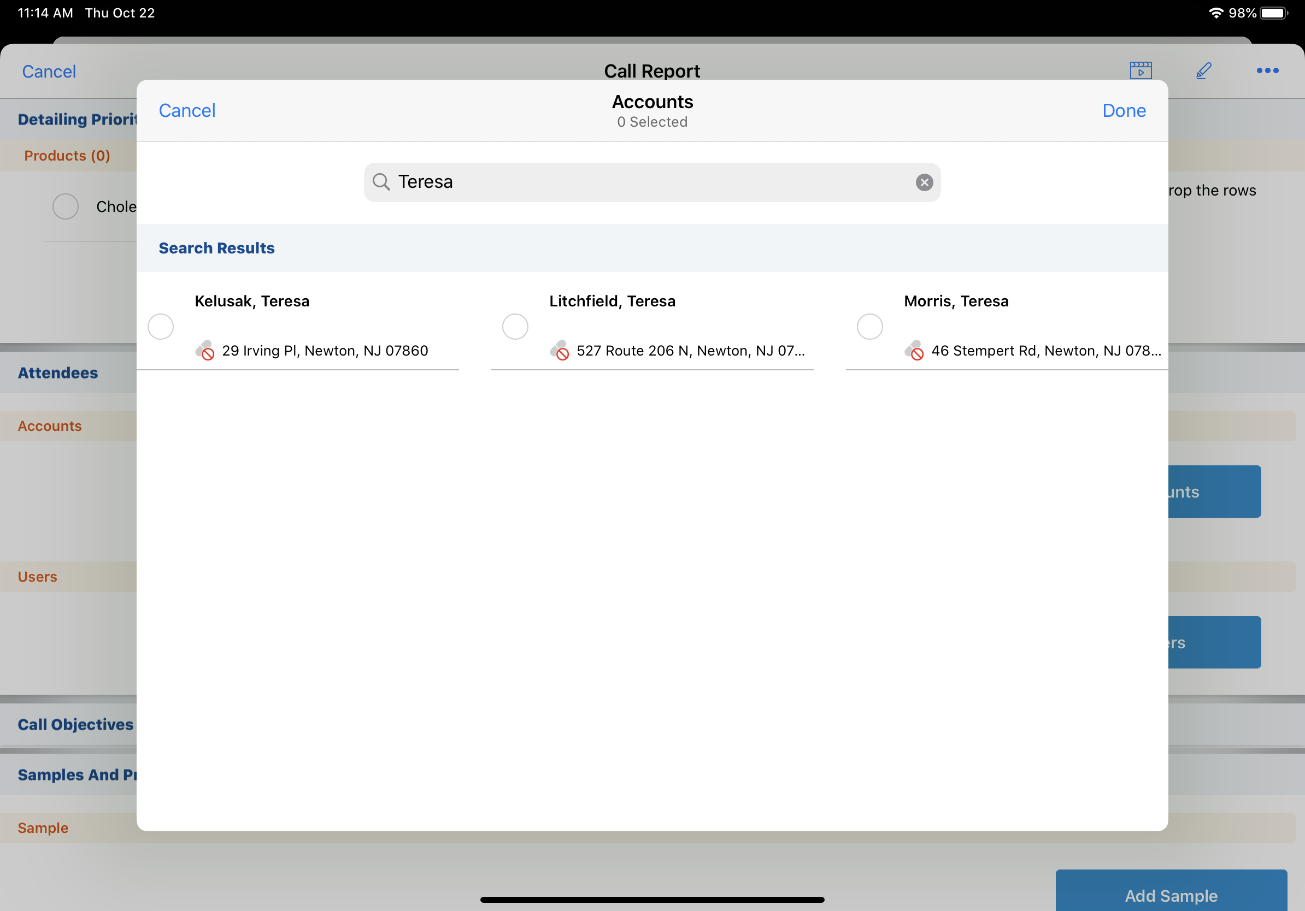
Task: Click restricted sample icon for Morris, Teresa
Action: coord(914,351)
